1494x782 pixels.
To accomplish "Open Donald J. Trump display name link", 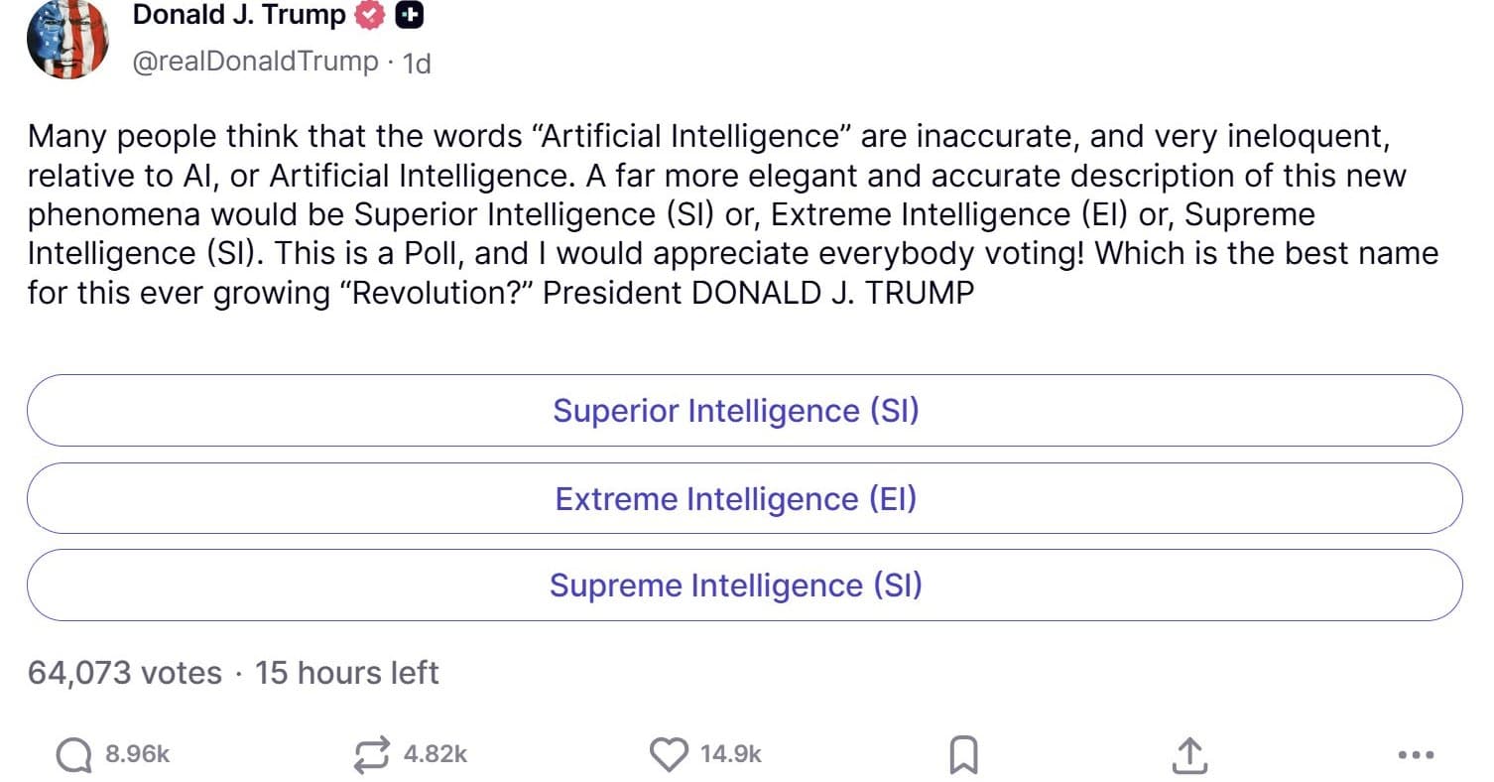I will coord(239,15).
